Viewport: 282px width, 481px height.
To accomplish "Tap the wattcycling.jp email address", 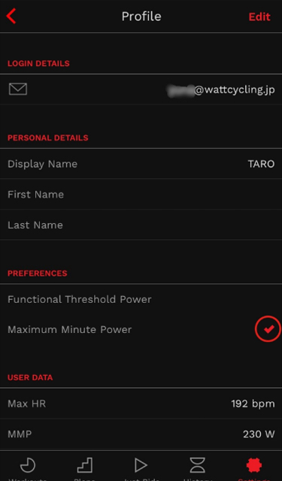I will point(221,90).
